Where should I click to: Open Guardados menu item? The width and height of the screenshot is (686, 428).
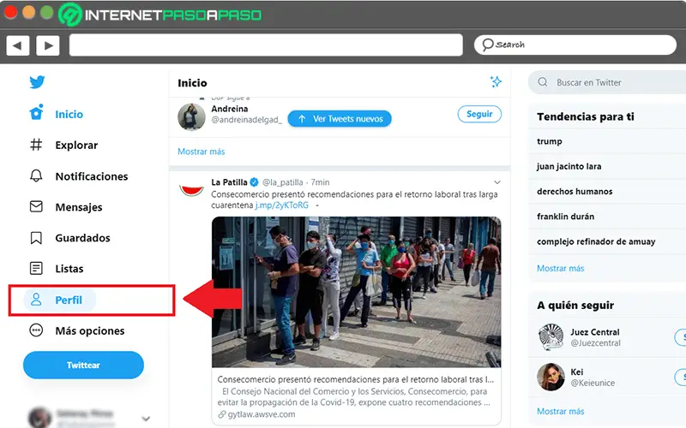tap(82, 238)
